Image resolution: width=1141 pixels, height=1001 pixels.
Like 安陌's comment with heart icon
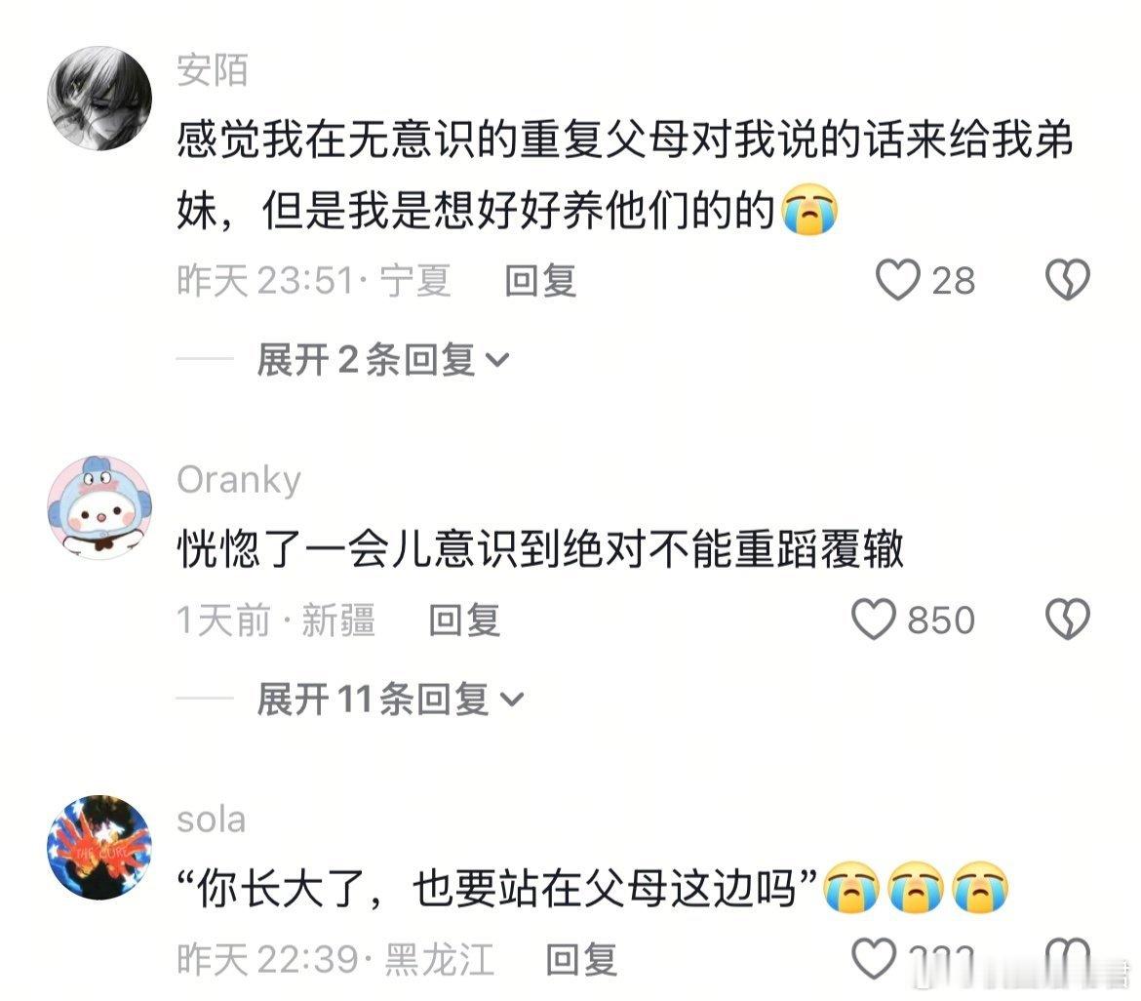[x=897, y=280]
